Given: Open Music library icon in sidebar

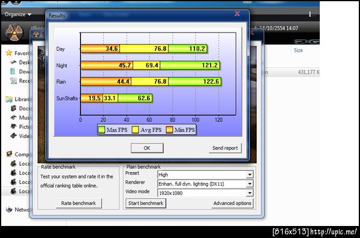Looking at the screenshot, I should point(14,118).
